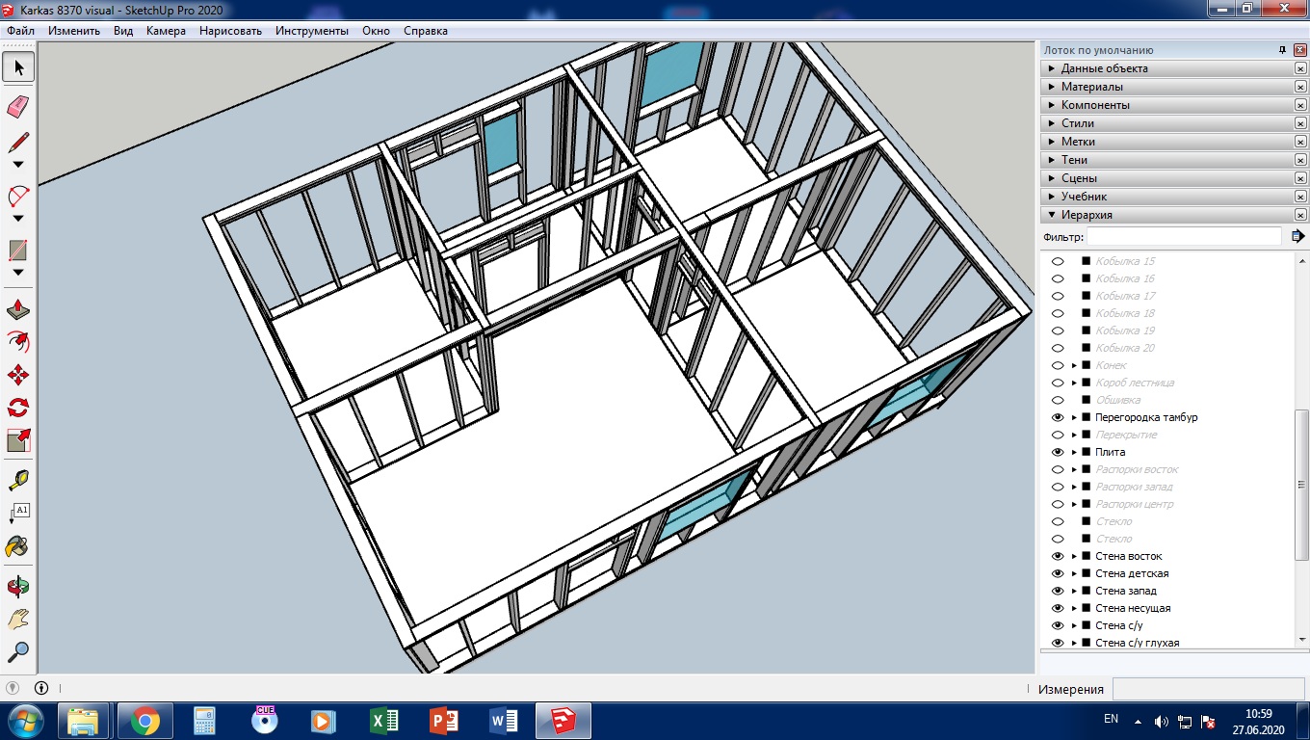
Task: Open the Камера menu
Action: click(x=166, y=30)
